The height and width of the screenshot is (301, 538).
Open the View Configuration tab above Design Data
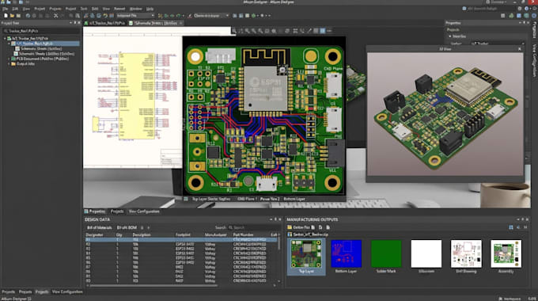pyautogui.click(x=144, y=211)
